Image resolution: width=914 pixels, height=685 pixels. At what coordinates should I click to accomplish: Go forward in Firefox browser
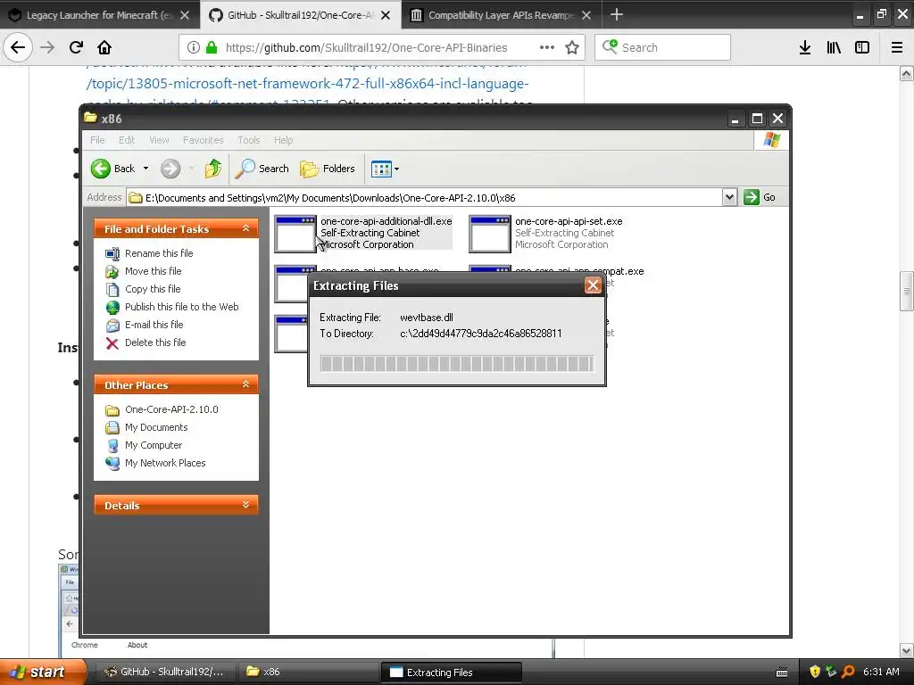pos(47,47)
